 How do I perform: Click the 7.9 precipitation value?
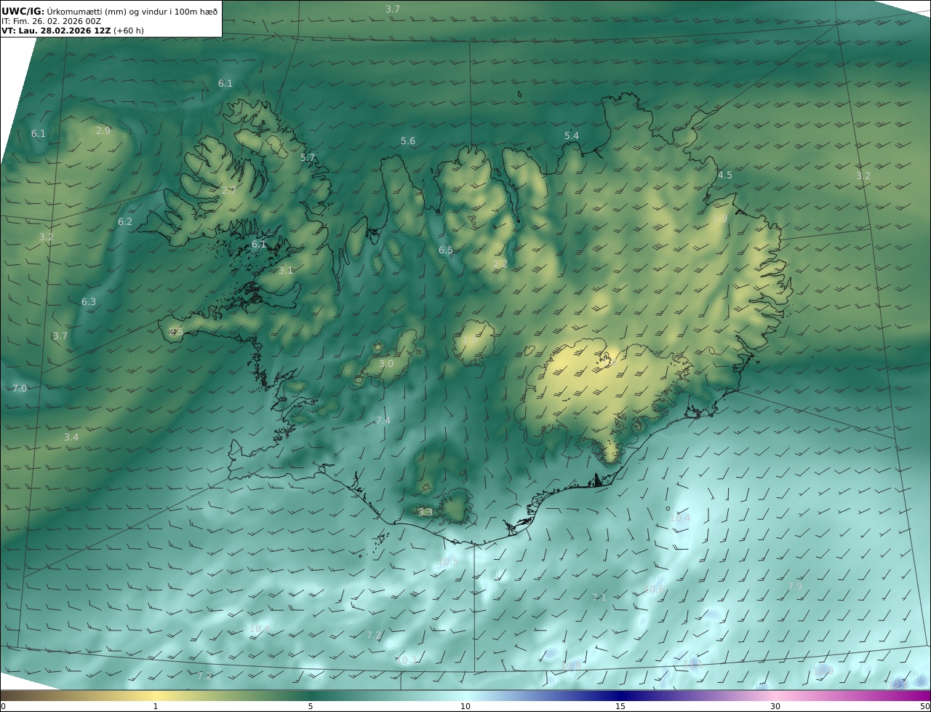coord(795,587)
